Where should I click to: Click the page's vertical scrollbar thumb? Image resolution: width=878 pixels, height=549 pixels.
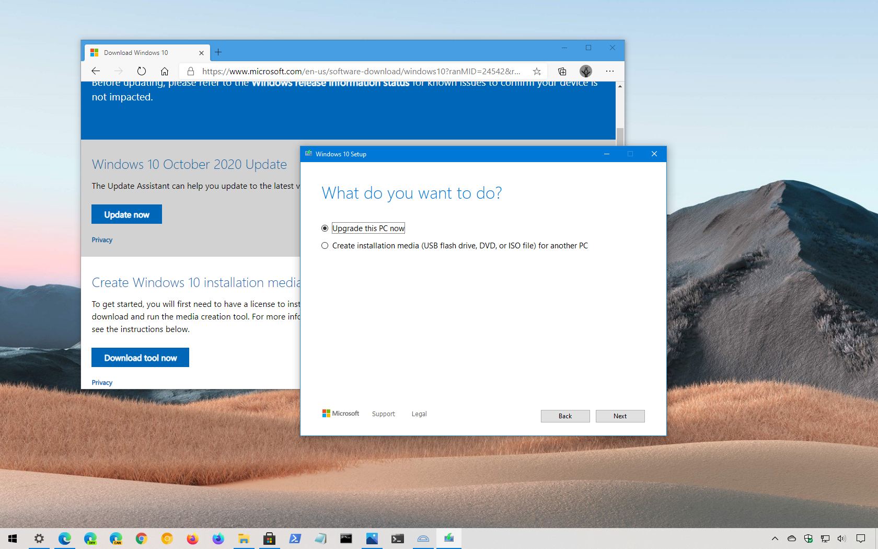(620, 137)
